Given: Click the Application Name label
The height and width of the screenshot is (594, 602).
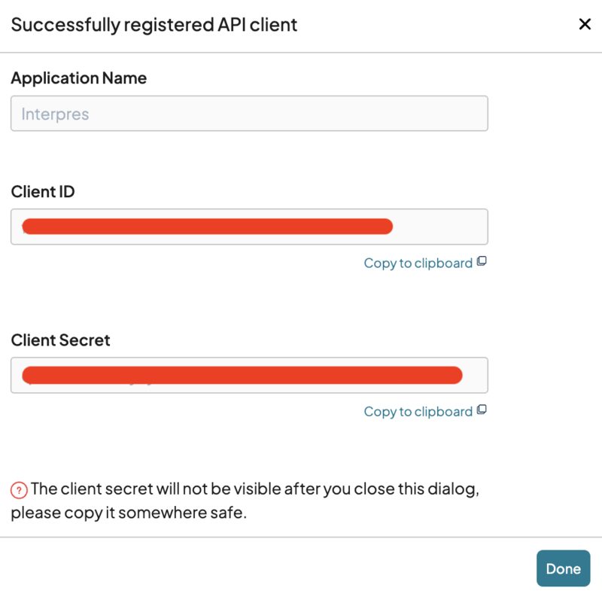Looking at the screenshot, I should coord(79,78).
